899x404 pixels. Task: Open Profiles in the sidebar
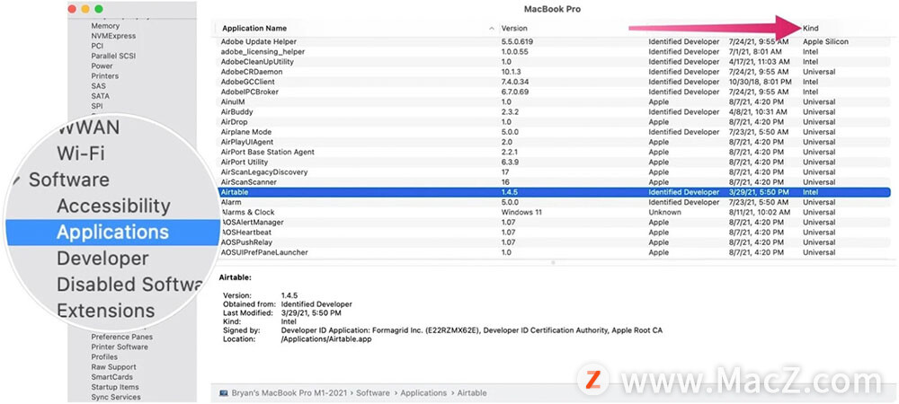[104, 357]
